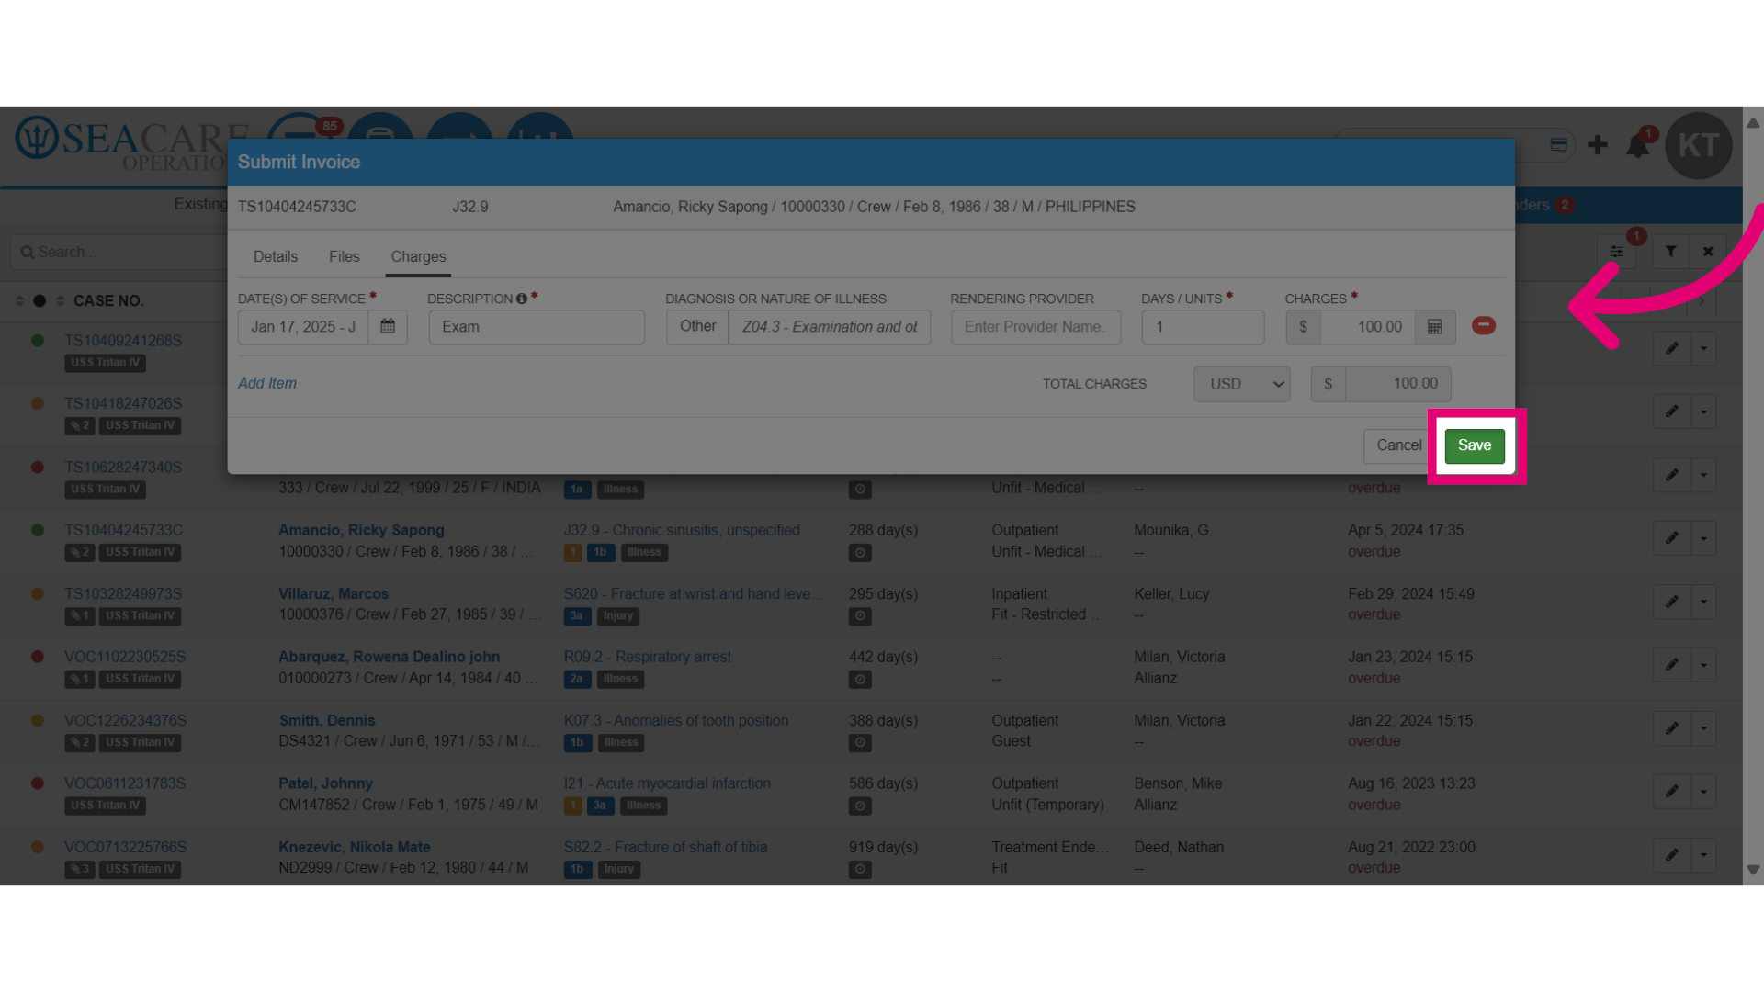Image resolution: width=1764 pixels, height=992 pixels.
Task: Click the green Save button
Action: click(1474, 445)
